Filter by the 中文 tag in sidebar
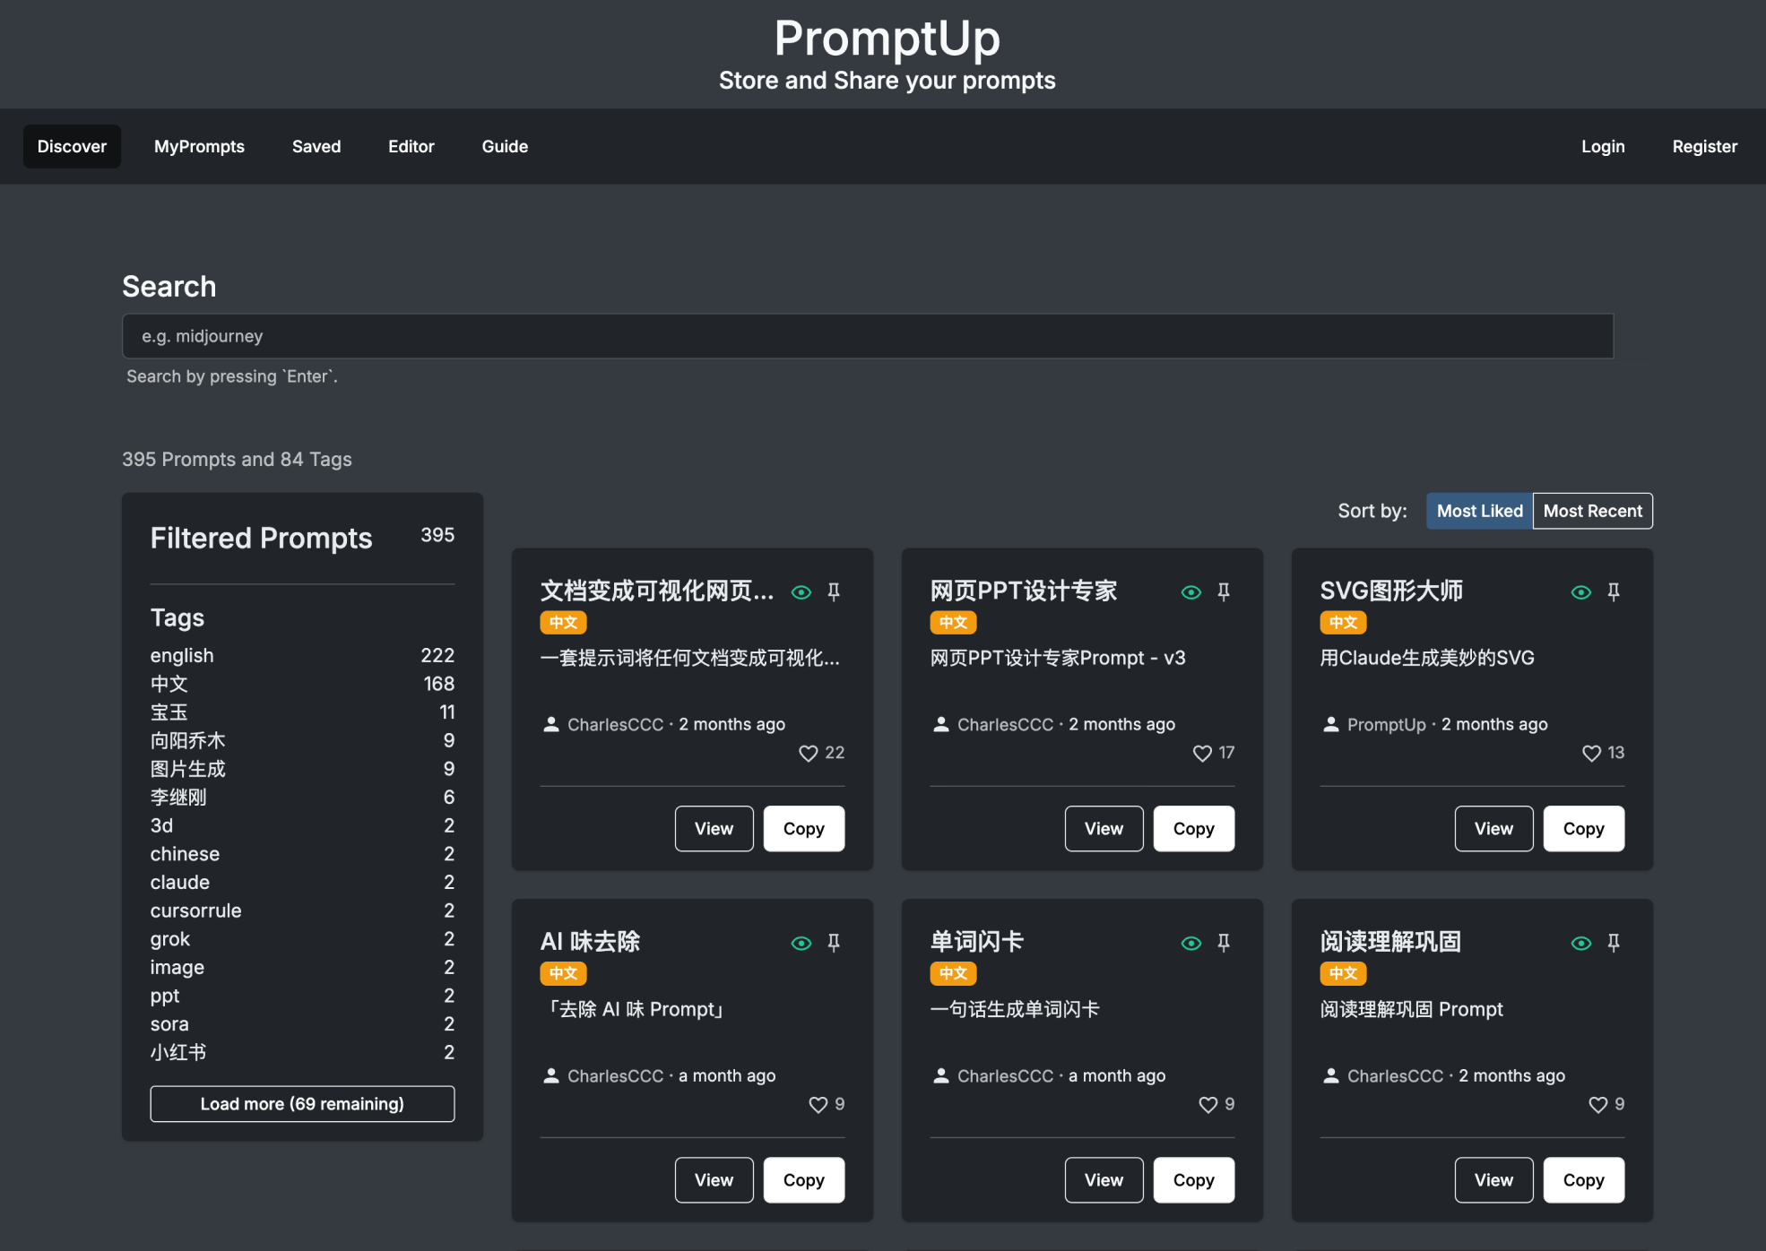The width and height of the screenshot is (1766, 1251). (x=302, y=684)
